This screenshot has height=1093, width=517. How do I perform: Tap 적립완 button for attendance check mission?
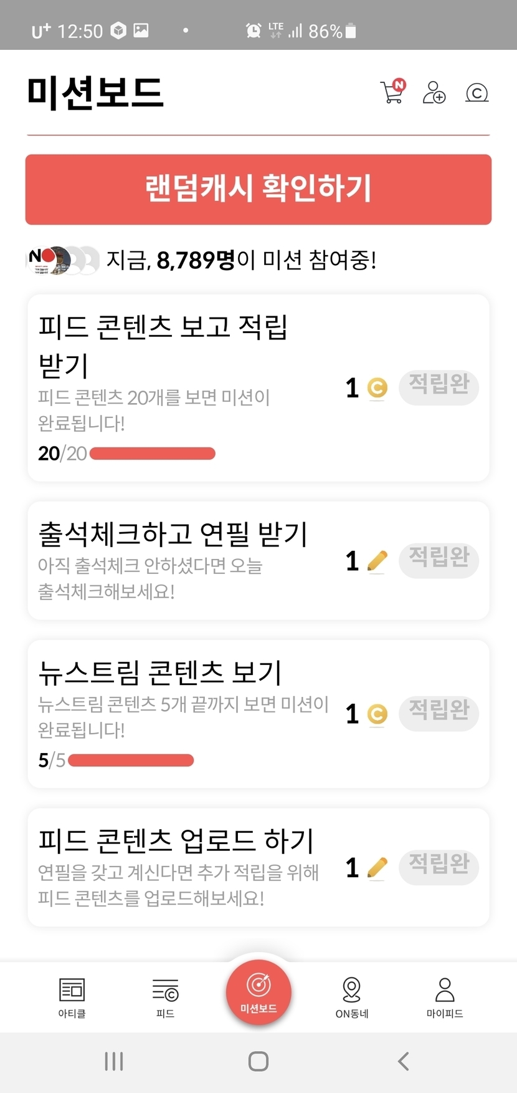[439, 560]
